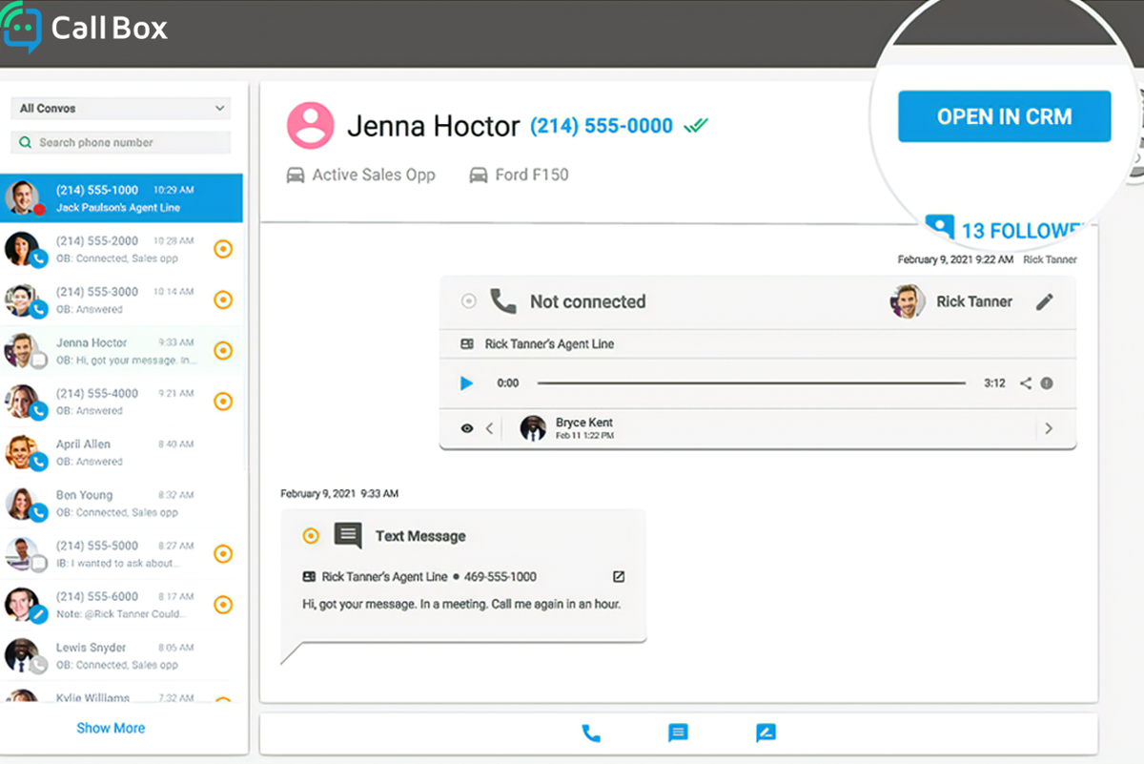Click the 469-555-1000 number in text card
This screenshot has width=1144, height=764.
pos(500,577)
